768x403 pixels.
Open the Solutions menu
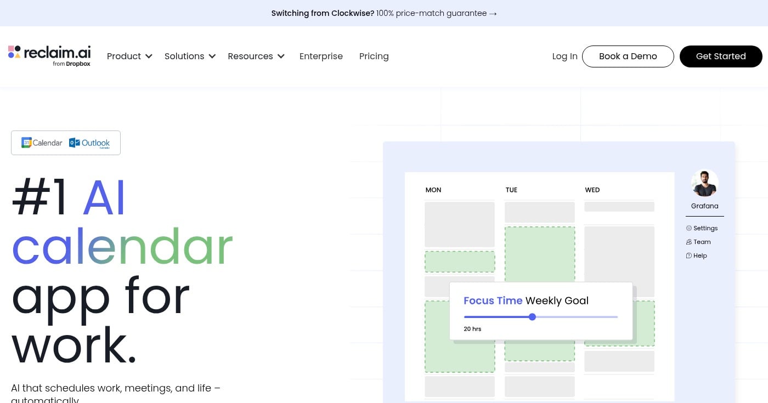tap(190, 56)
